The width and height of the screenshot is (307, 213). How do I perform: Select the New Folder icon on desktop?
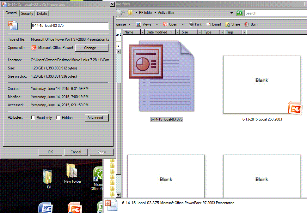(72, 171)
